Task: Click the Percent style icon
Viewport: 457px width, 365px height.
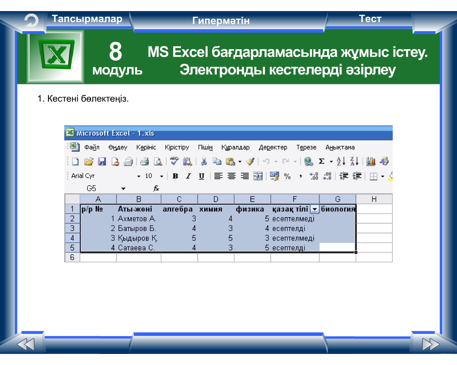Action: click(287, 176)
